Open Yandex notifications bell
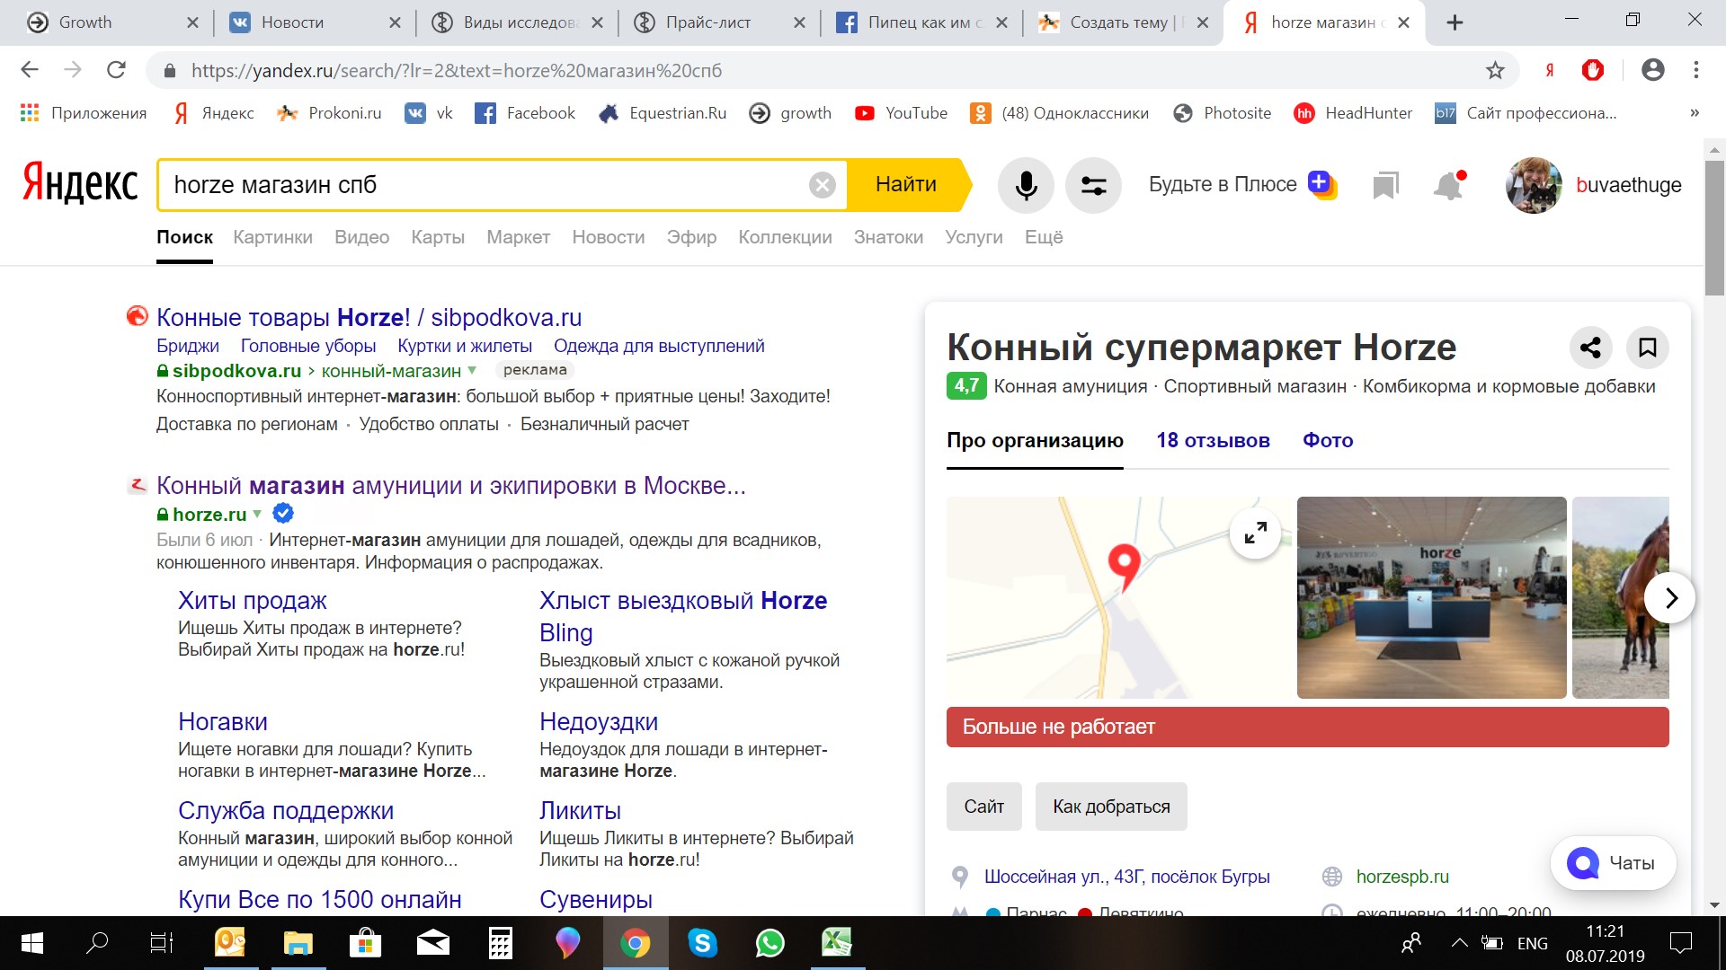The width and height of the screenshot is (1726, 970). coord(1448,185)
